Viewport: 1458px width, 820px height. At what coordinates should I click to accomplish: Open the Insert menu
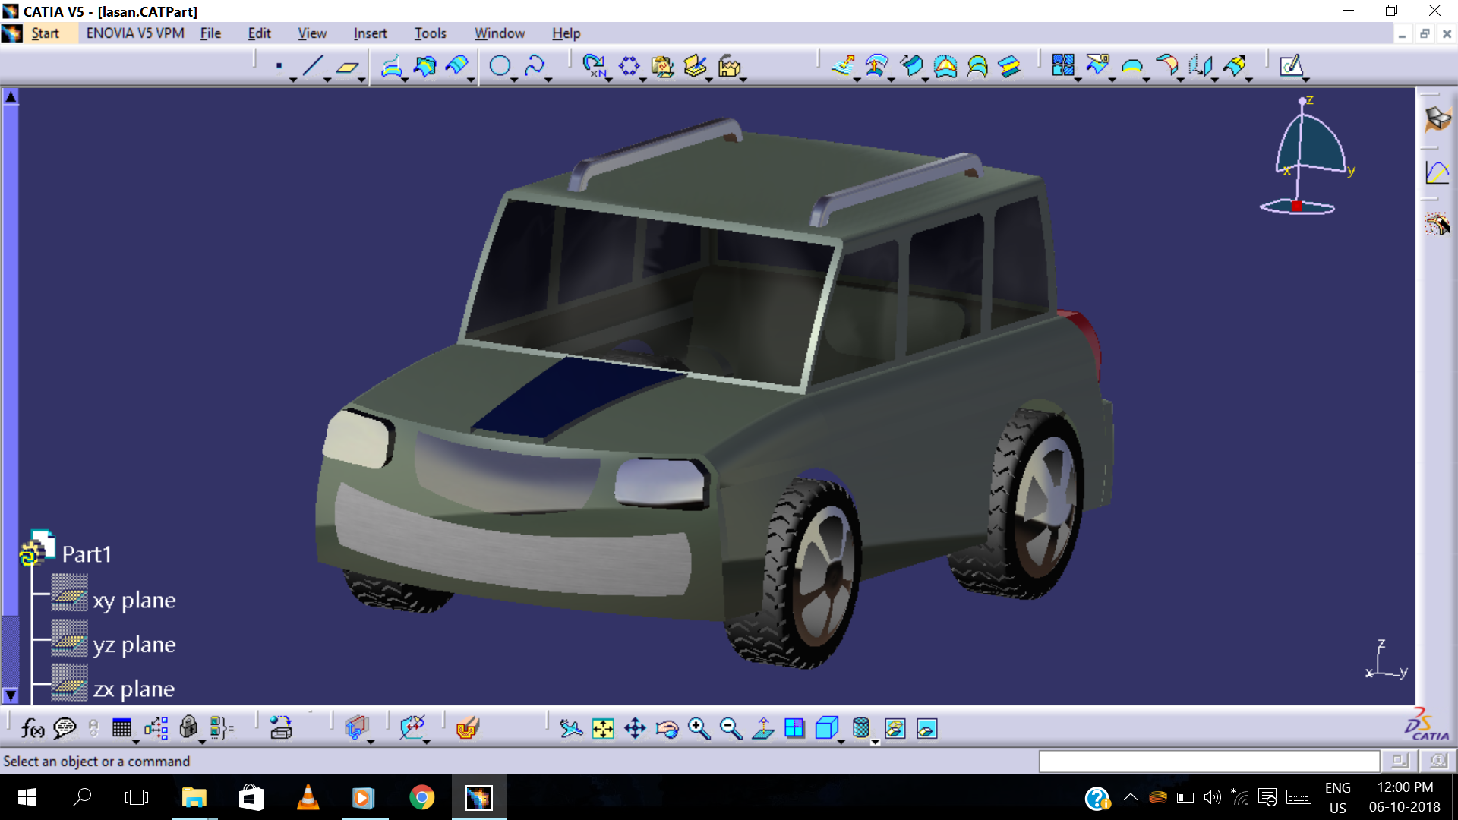(370, 33)
